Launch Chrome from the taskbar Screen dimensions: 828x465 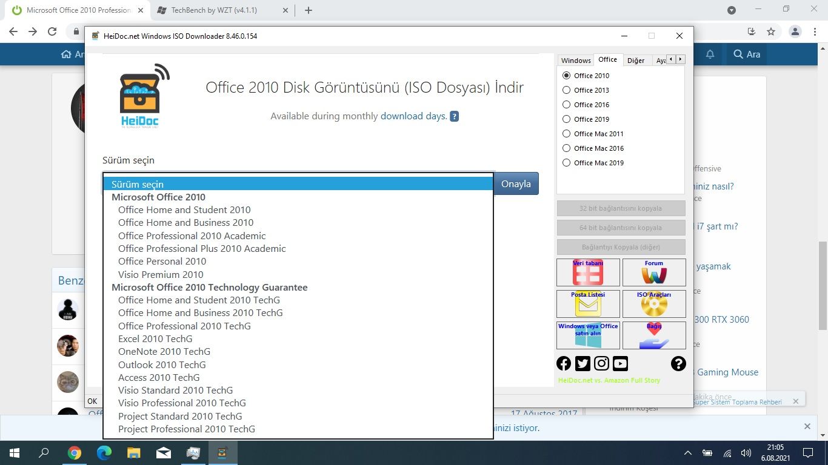[x=74, y=453]
